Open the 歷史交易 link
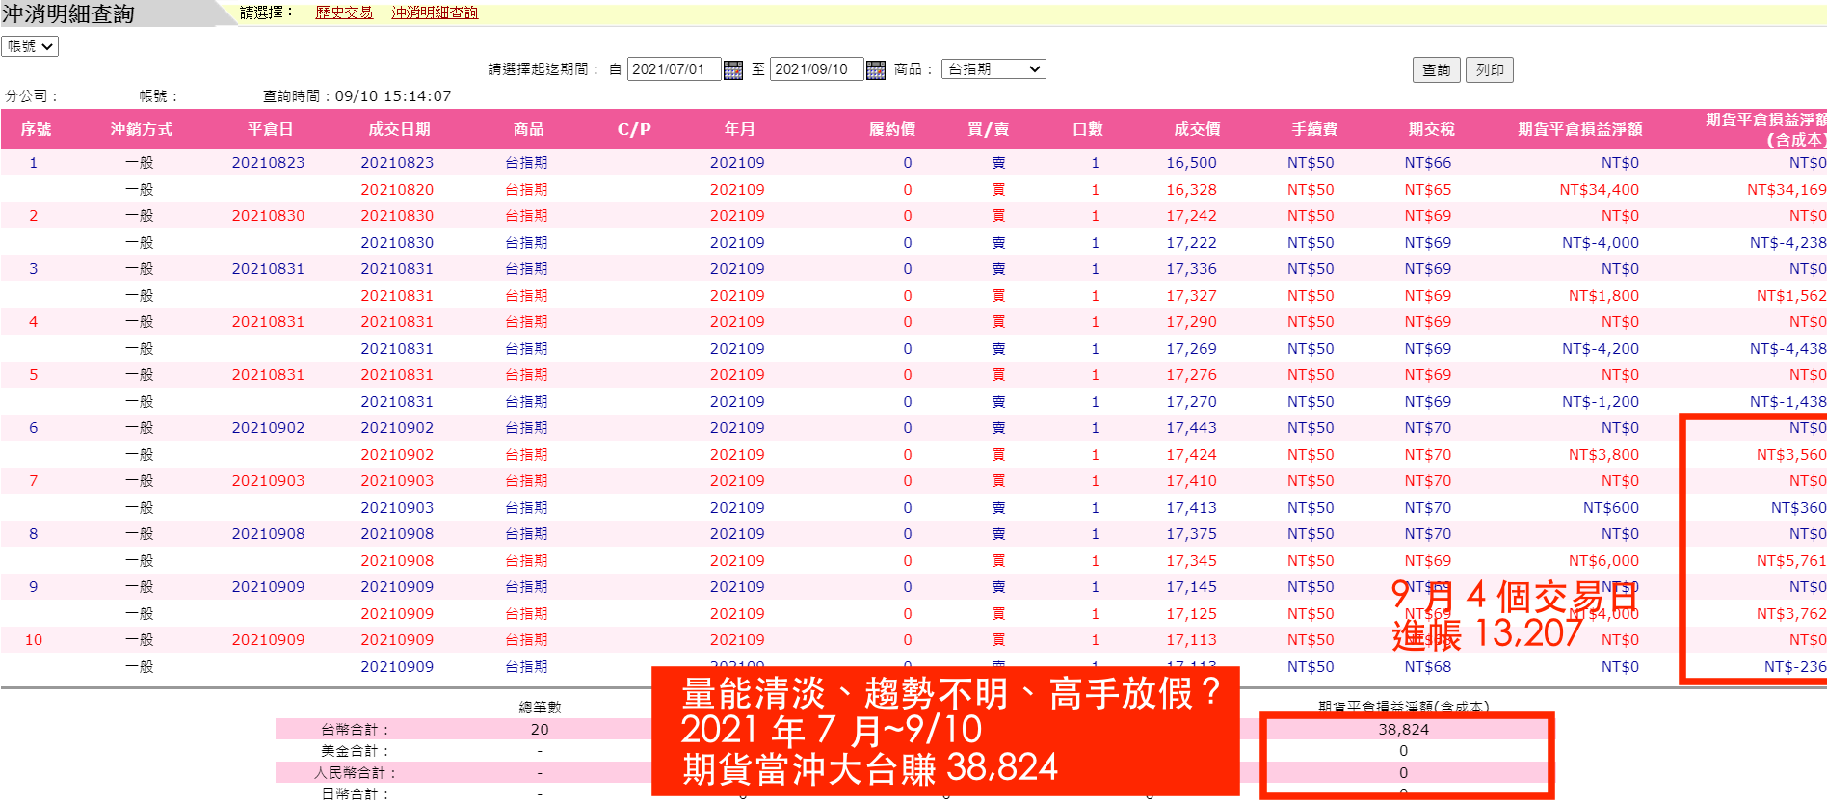 344,13
